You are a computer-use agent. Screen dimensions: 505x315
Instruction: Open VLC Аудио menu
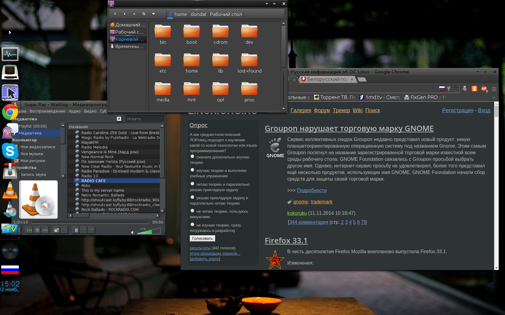pyautogui.click(x=75, y=111)
